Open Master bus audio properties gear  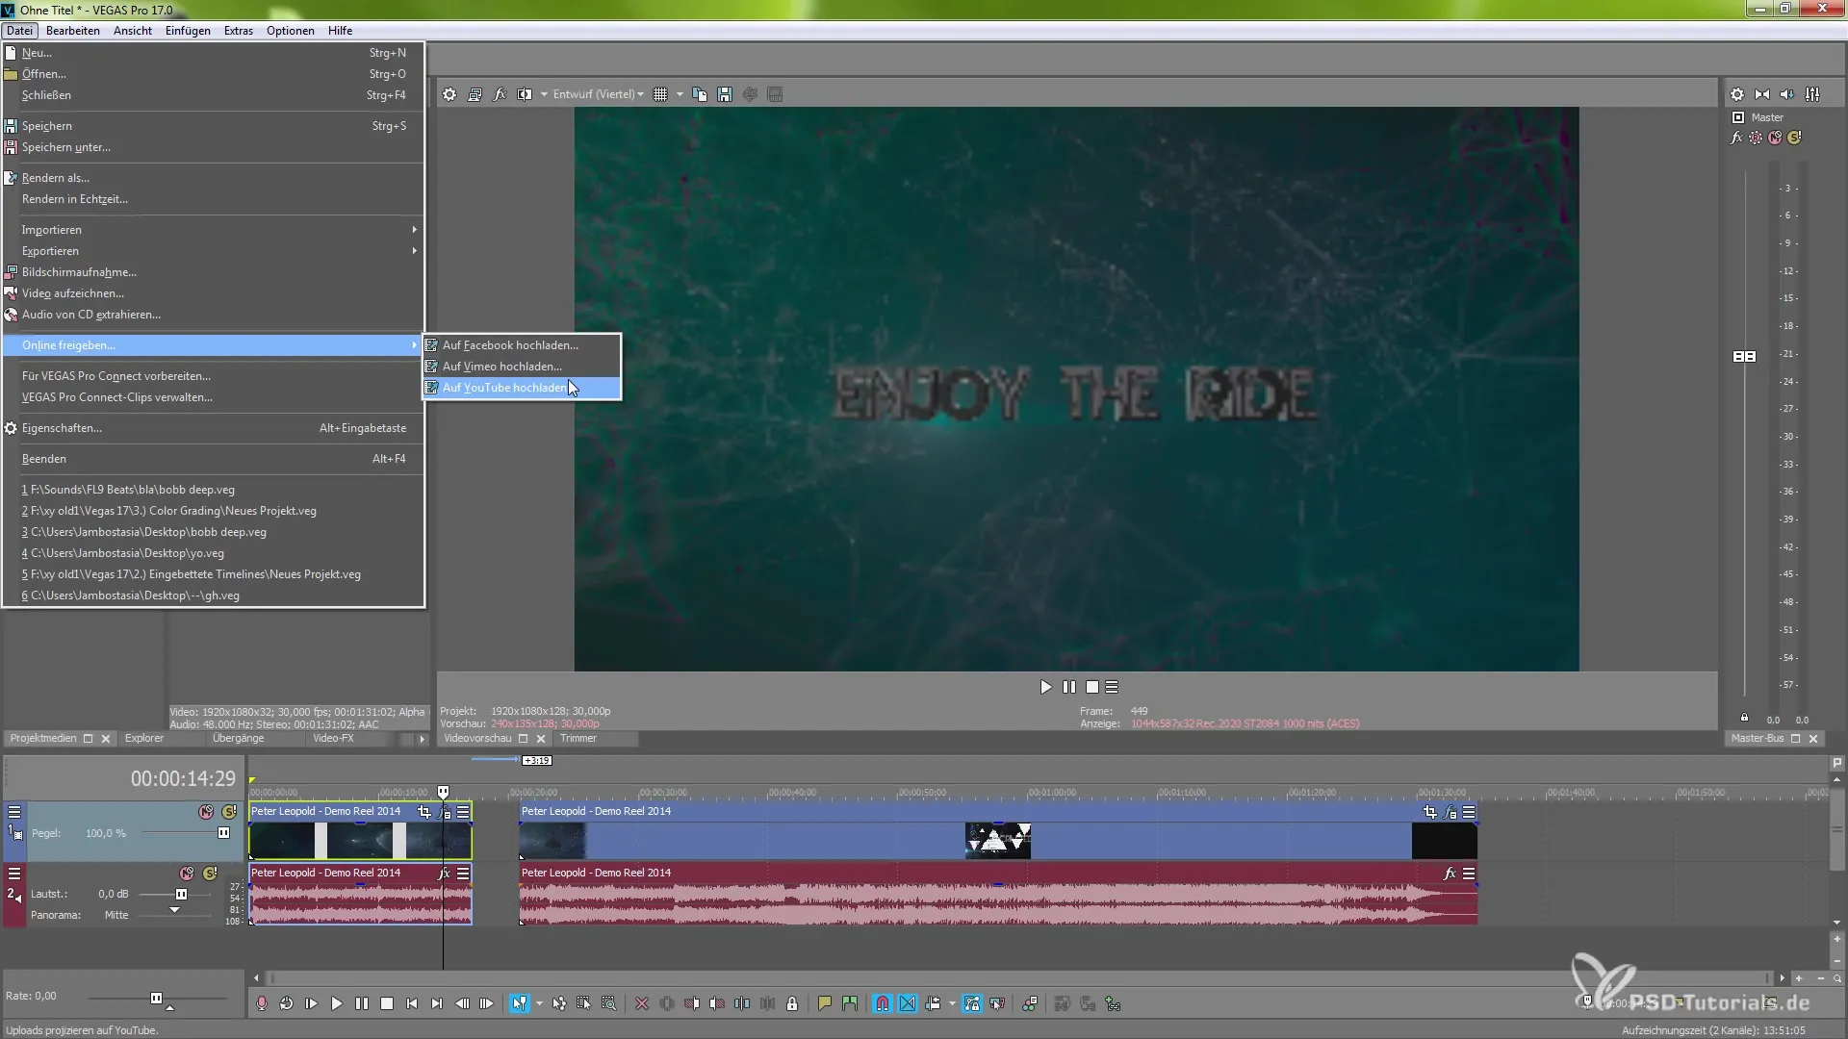pyautogui.click(x=1737, y=94)
